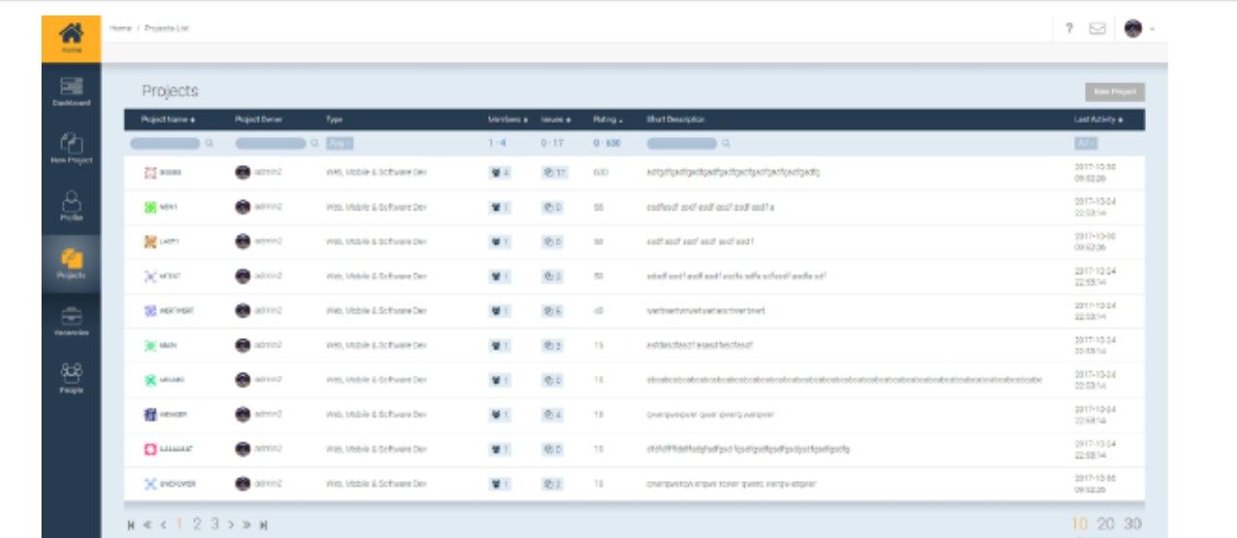Open the LAST1 project orange icon

[x=149, y=241]
